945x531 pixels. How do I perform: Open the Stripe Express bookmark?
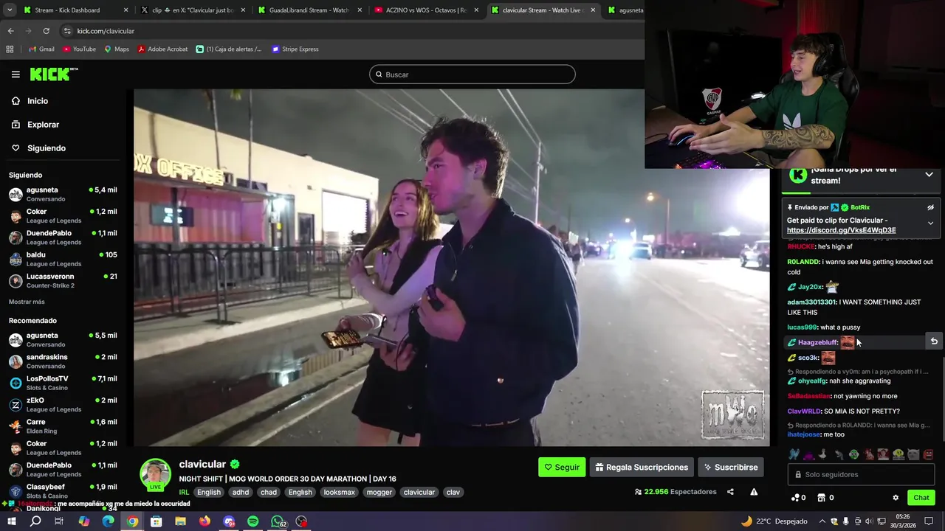tap(295, 49)
